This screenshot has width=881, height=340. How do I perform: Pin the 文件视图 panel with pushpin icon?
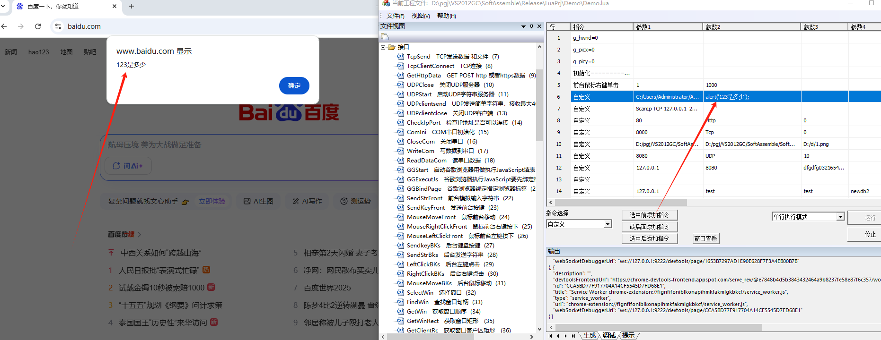[531, 26]
